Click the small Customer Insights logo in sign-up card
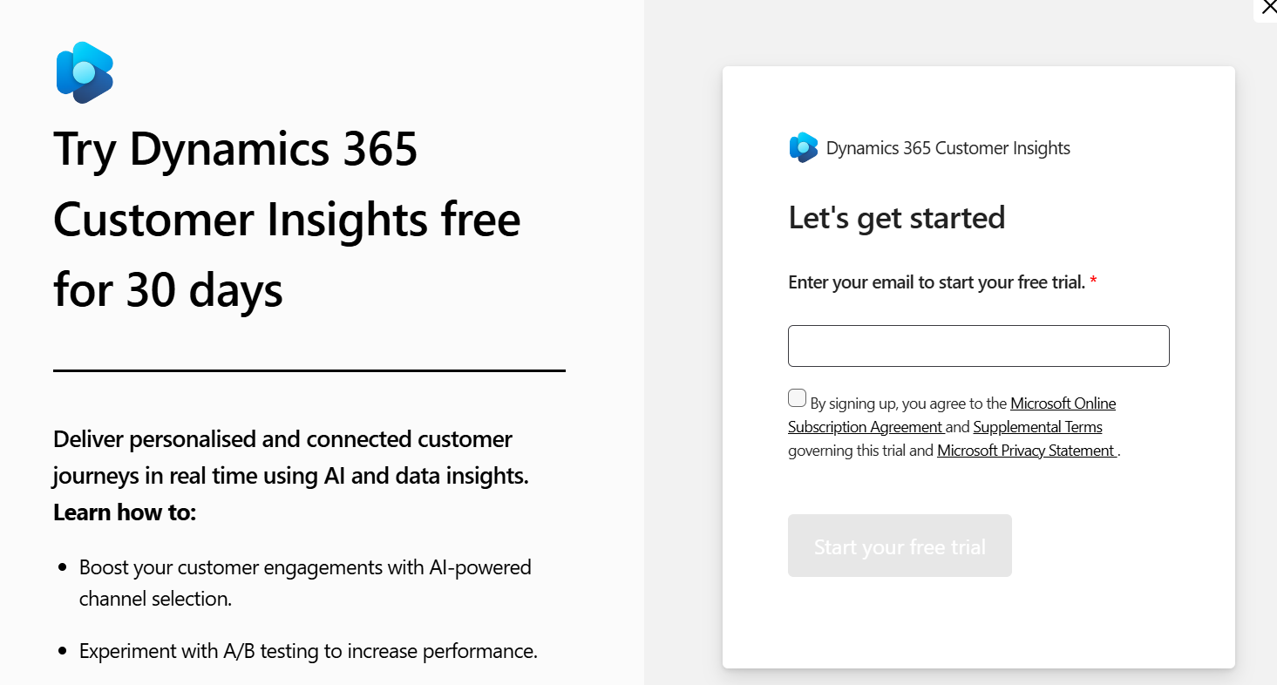The height and width of the screenshot is (685, 1277). [804, 147]
